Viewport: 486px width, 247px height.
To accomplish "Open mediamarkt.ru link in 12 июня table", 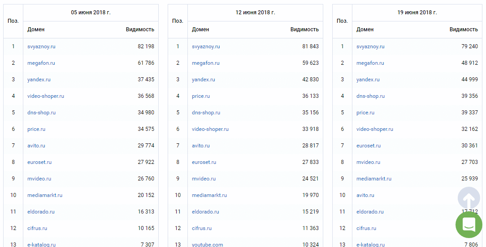I will coord(209,195).
